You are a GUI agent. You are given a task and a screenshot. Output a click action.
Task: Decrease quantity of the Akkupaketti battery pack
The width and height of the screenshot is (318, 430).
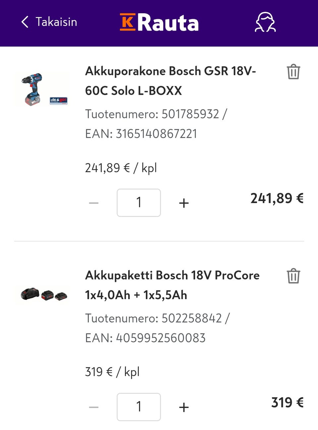(x=94, y=407)
